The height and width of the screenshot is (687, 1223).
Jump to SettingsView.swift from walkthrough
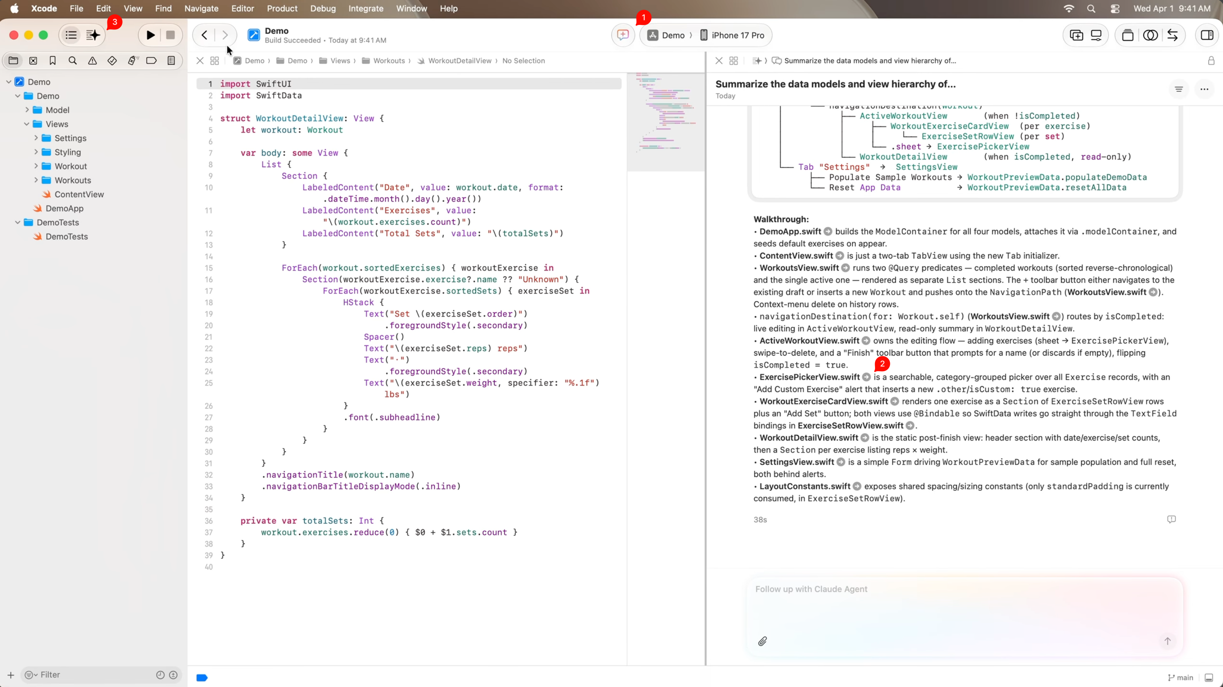[840, 462]
